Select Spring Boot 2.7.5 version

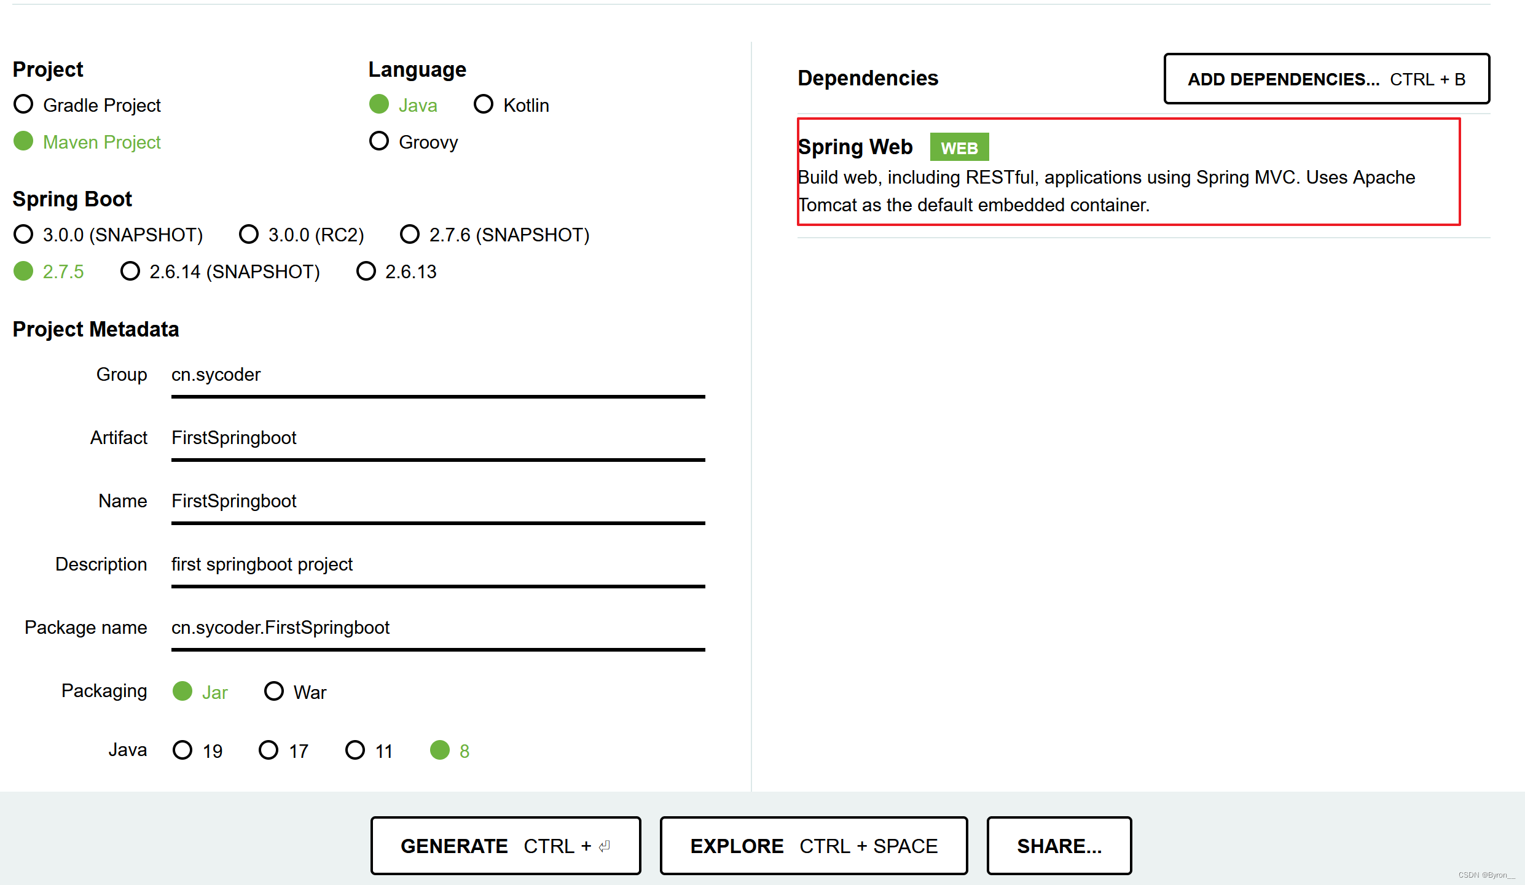tap(49, 271)
